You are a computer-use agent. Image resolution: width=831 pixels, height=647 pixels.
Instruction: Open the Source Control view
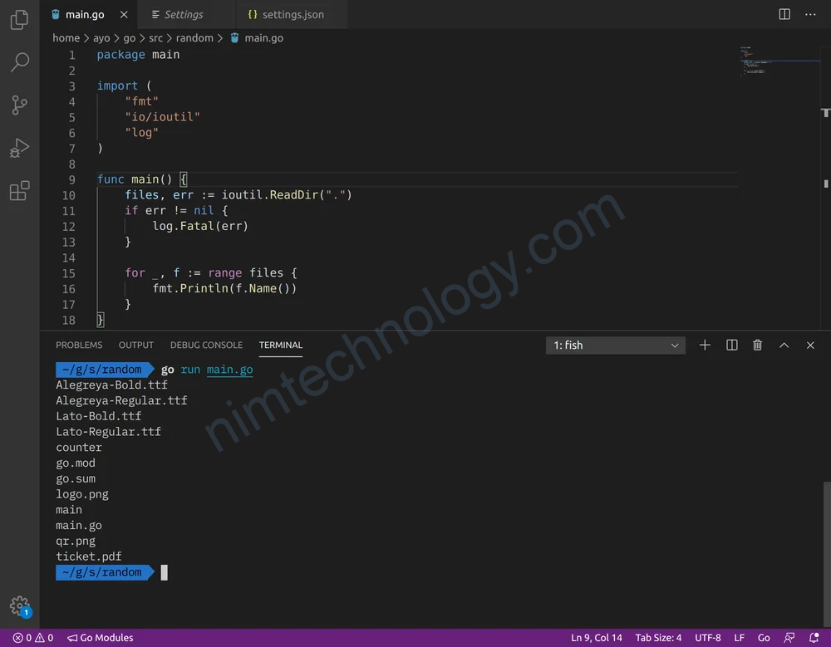19,105
